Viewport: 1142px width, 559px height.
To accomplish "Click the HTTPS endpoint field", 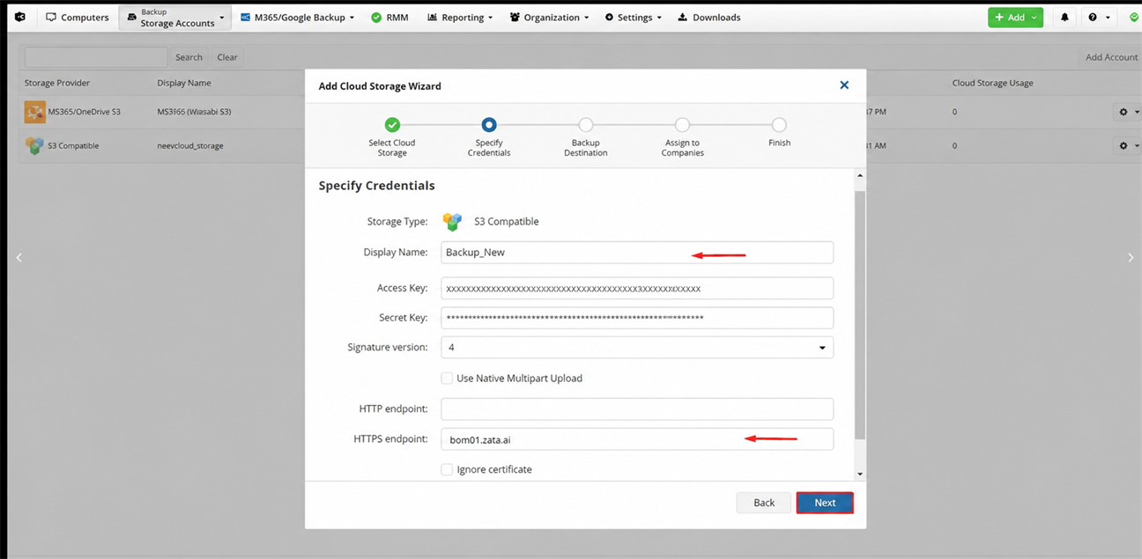I will point(637,438).
